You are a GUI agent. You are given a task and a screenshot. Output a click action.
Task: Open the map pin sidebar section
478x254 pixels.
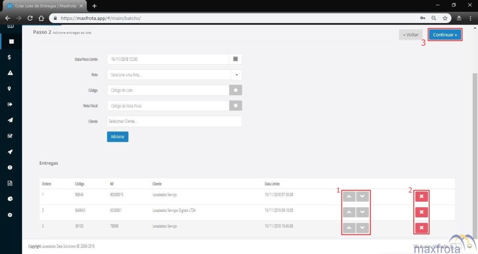click(x=10, y=89)
